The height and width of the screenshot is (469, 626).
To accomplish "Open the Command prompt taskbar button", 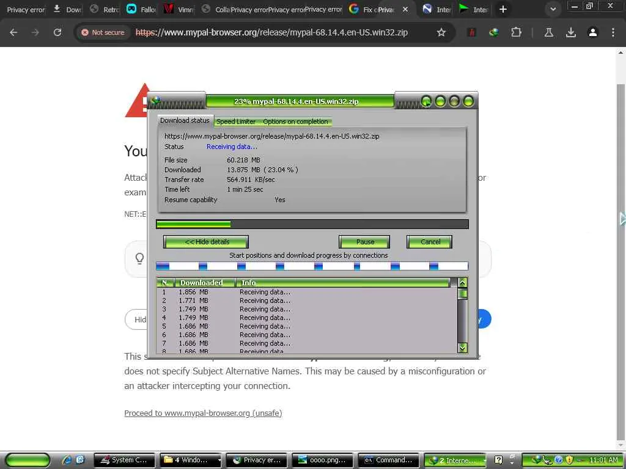I will [x=388, y=460].
